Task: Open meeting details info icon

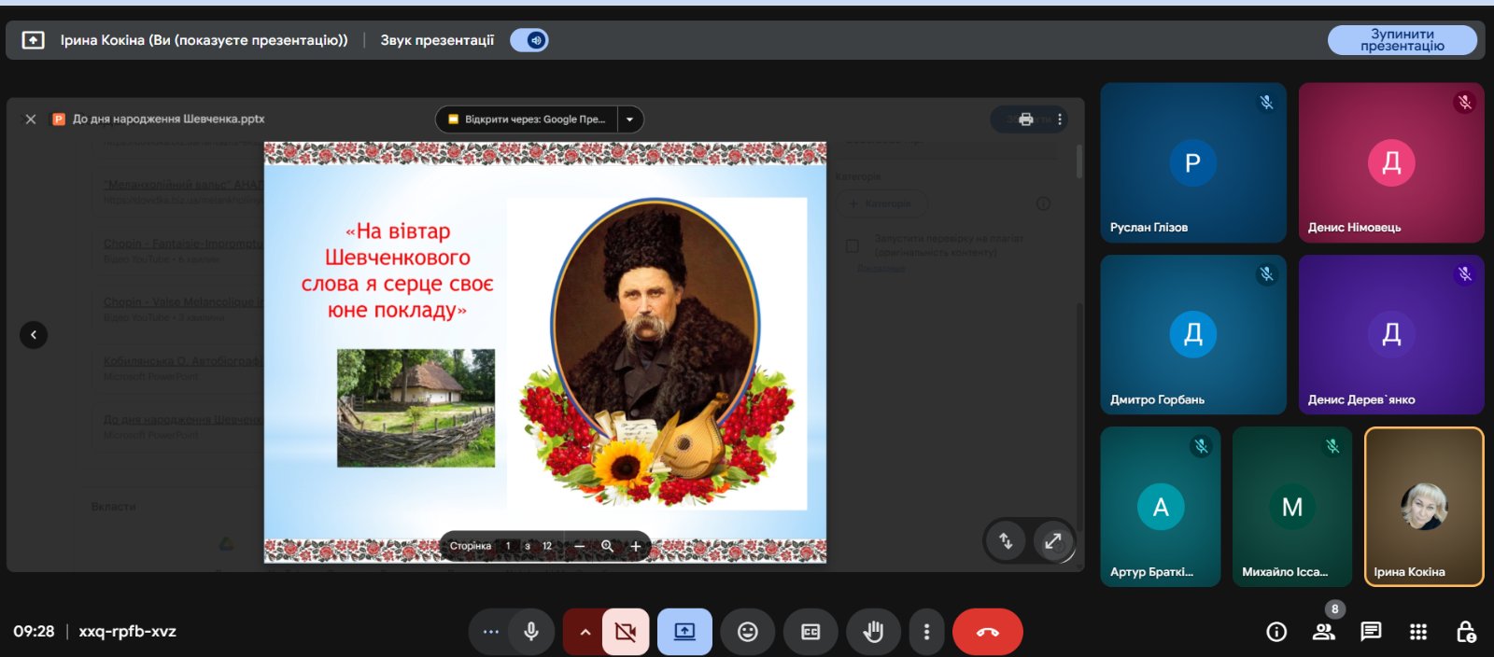Action: click(1276, 632)
